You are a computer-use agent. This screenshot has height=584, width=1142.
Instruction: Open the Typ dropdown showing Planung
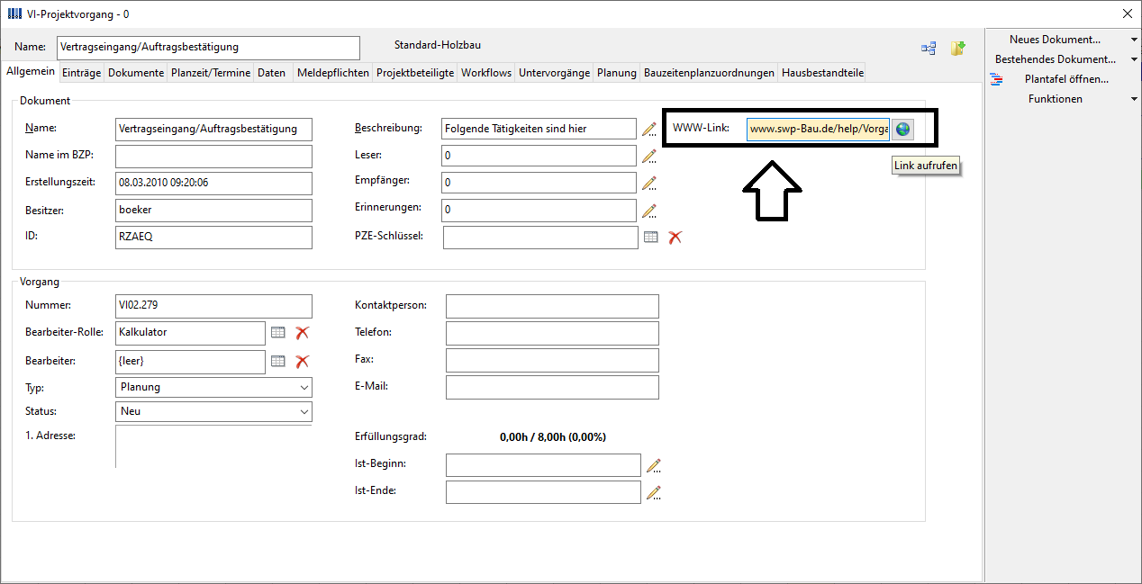click(x=214, y=387)
